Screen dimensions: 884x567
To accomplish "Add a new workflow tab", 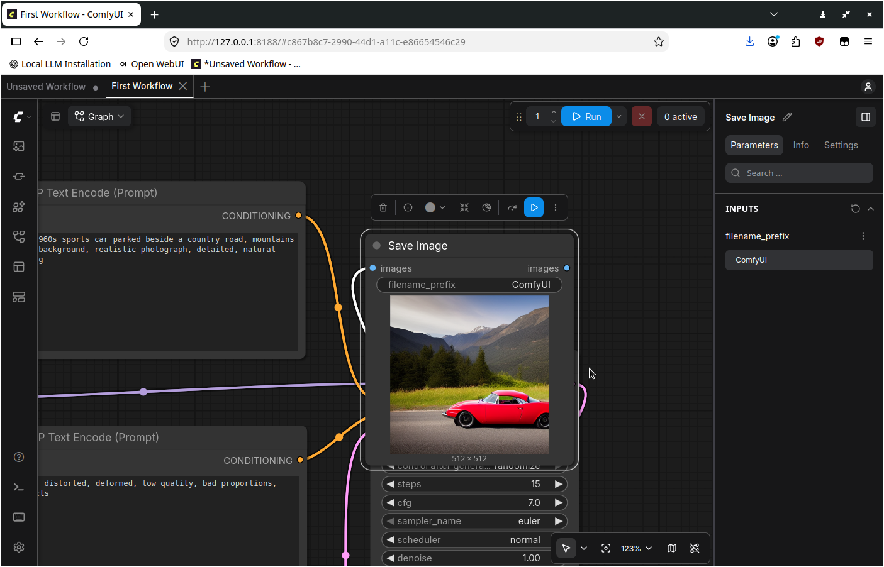I will 205,87.
